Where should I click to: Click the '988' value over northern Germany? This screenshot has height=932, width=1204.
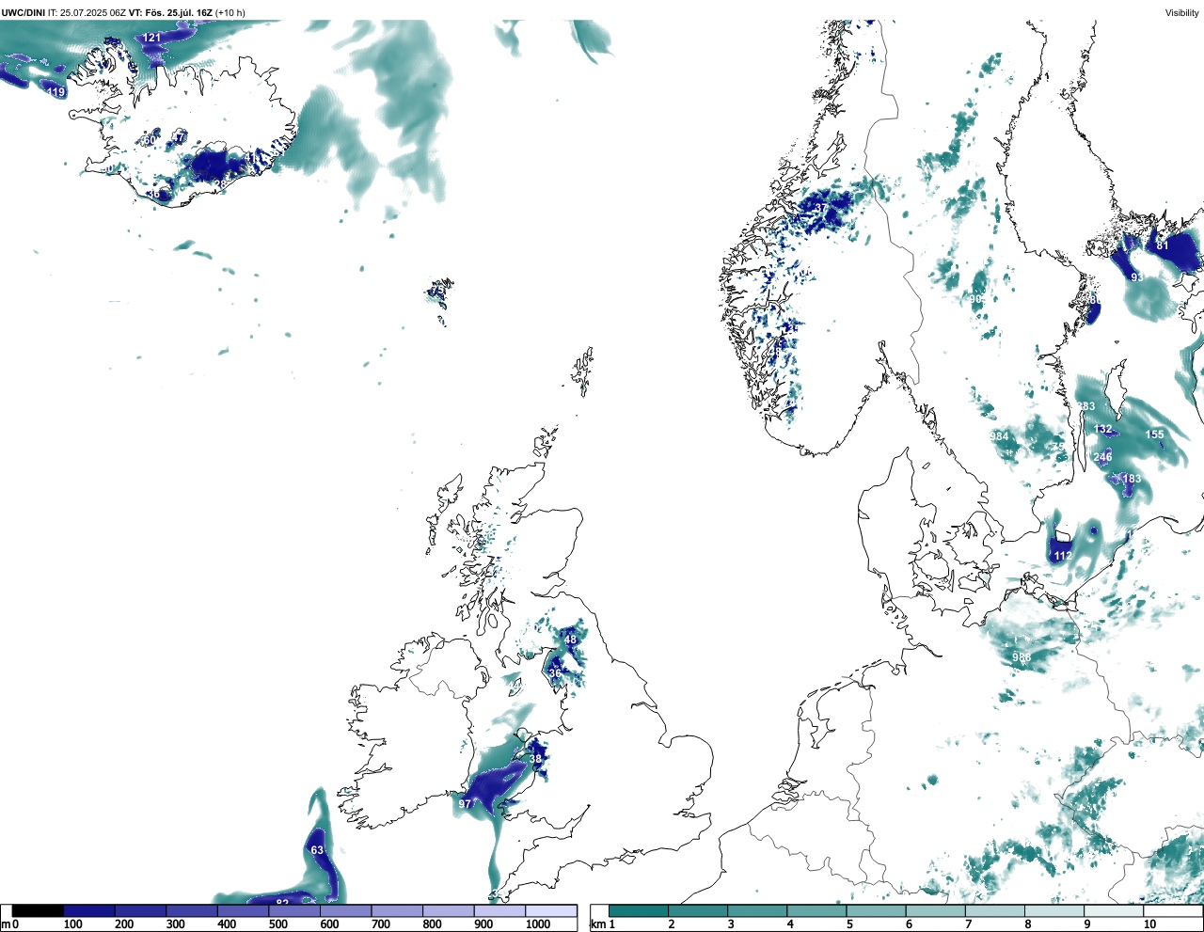(1022, 656)
